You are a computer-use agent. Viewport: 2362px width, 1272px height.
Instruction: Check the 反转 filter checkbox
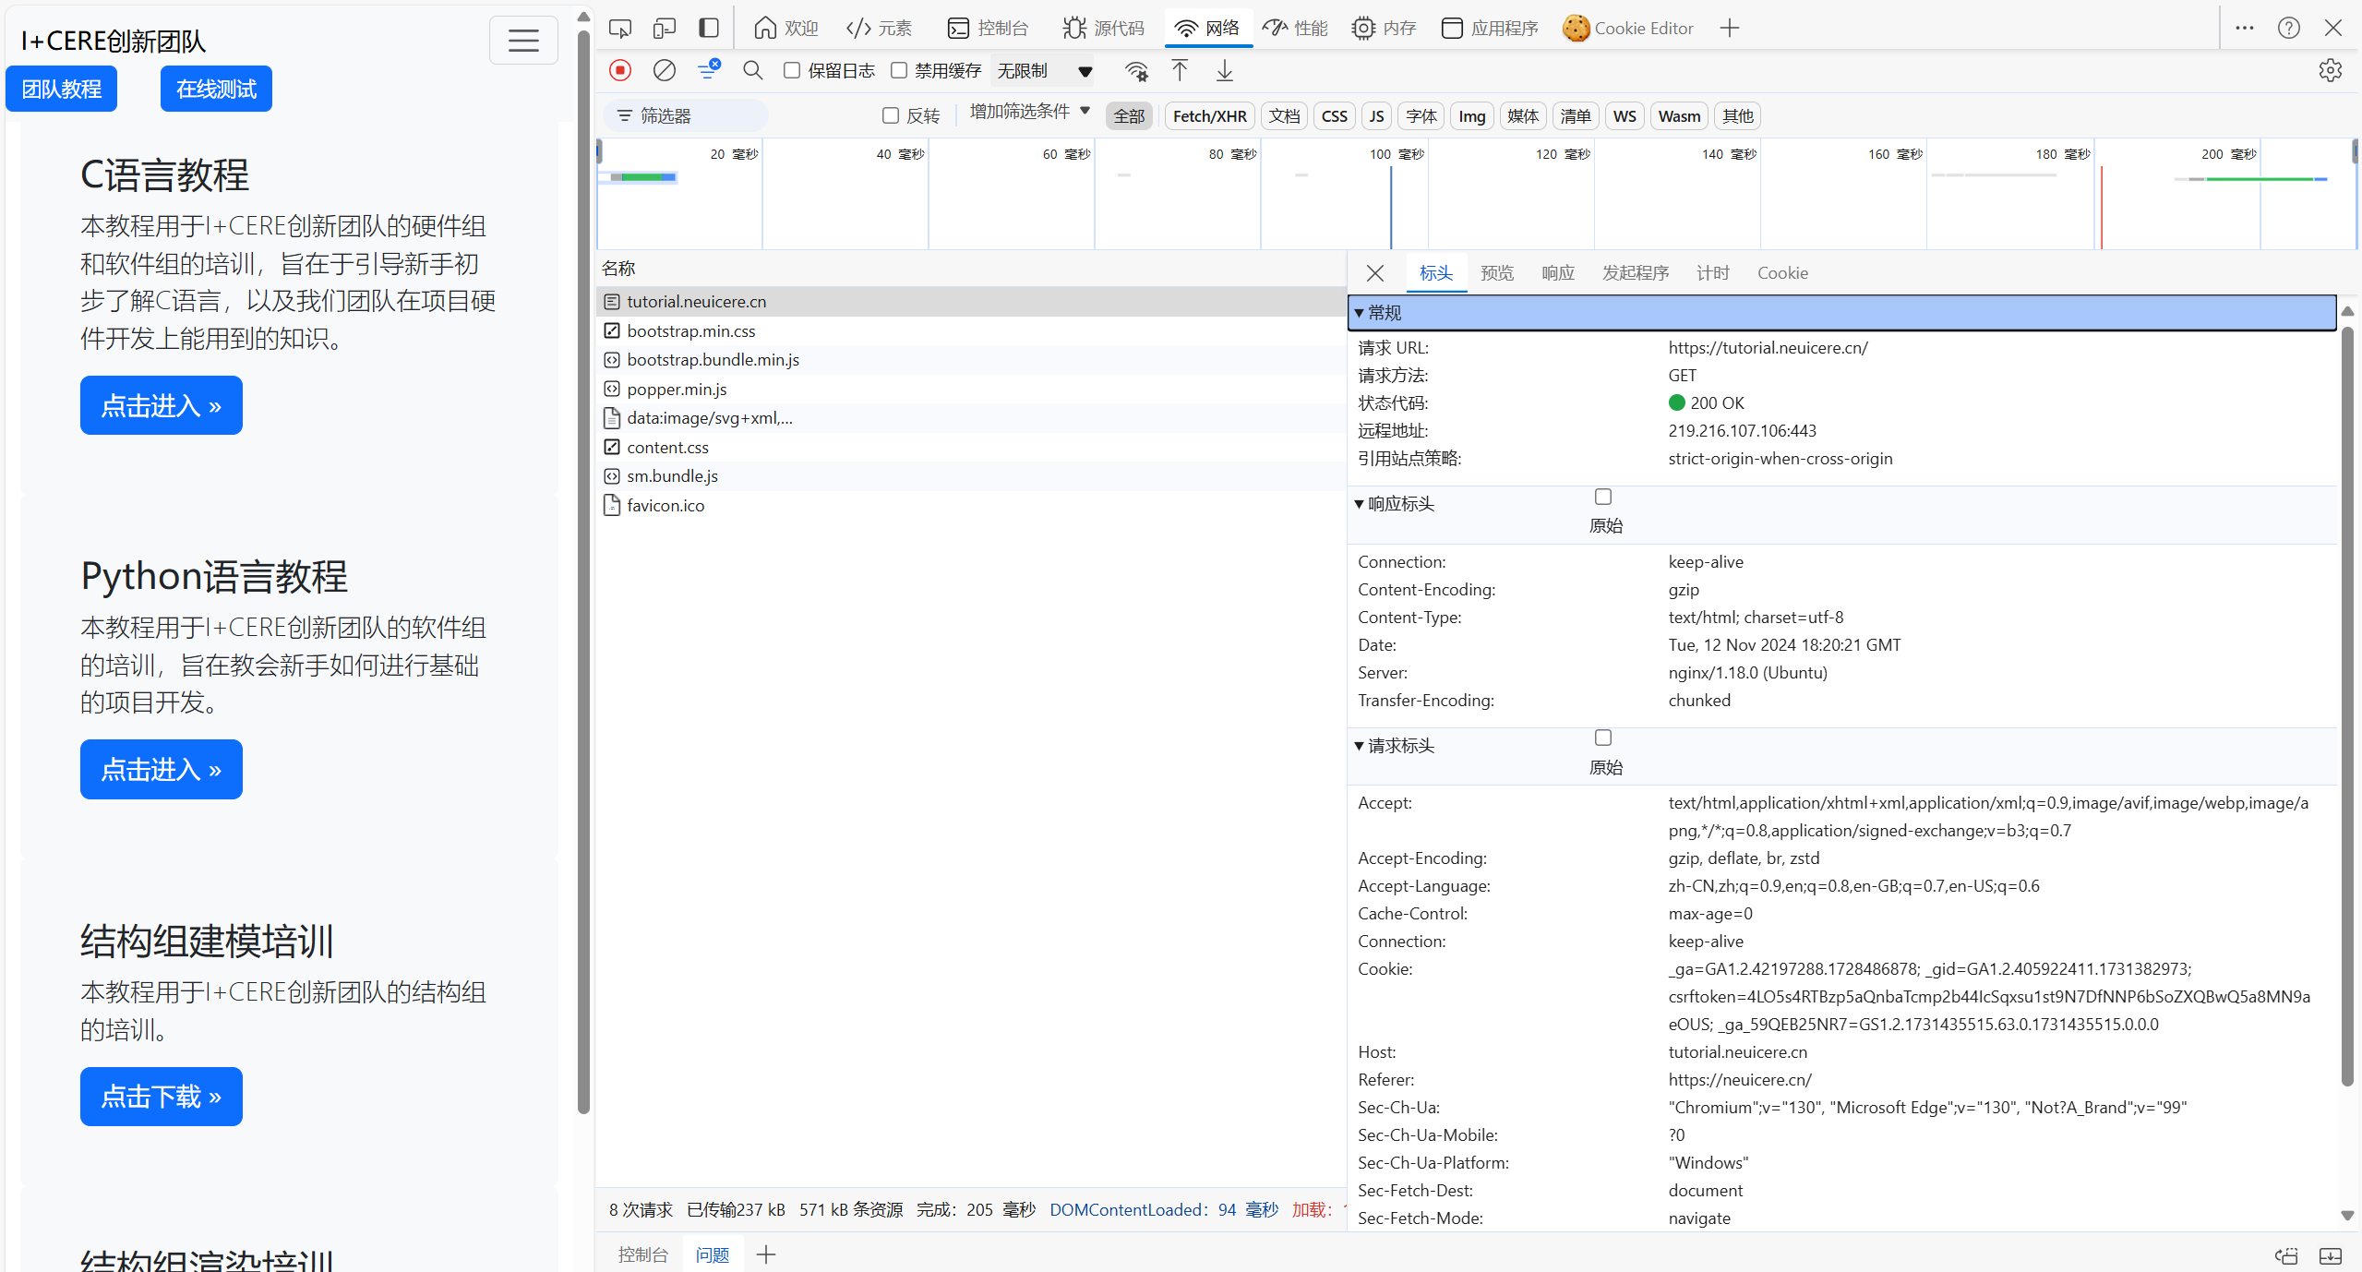click(x=890, y=115)
